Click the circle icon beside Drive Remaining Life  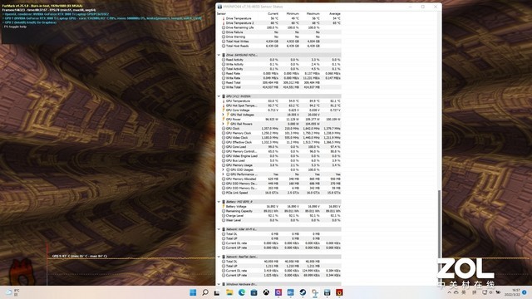point(224,27)
